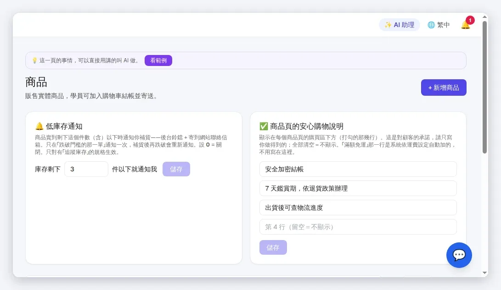Click the empty 第 4 行 field

coord(358,227)
